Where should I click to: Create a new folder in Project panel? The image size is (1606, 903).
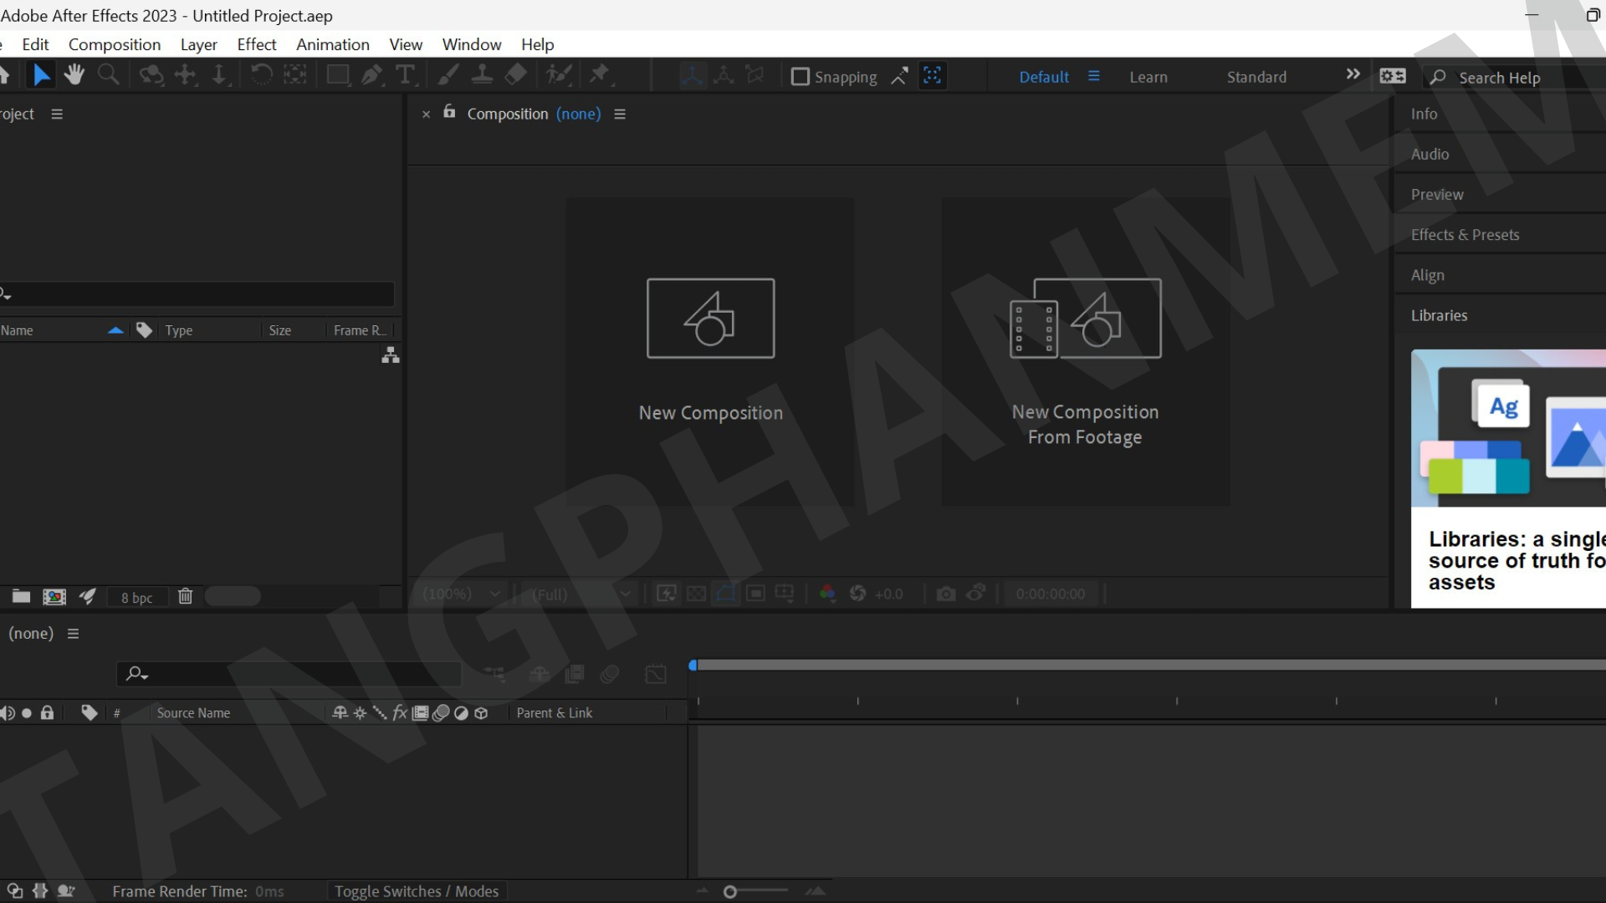click(x=21, y=596)
